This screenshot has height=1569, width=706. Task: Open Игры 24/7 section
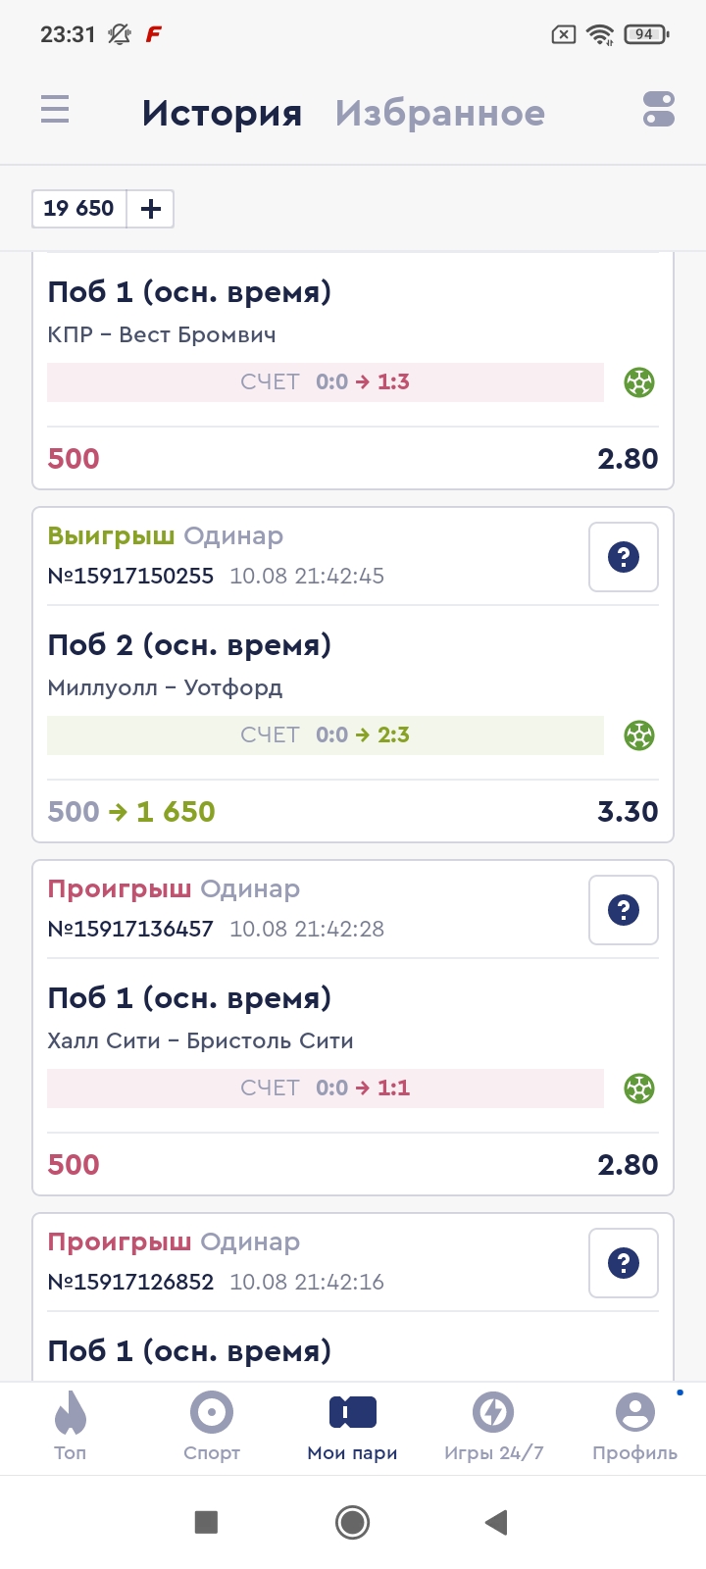click(494, 1427)
